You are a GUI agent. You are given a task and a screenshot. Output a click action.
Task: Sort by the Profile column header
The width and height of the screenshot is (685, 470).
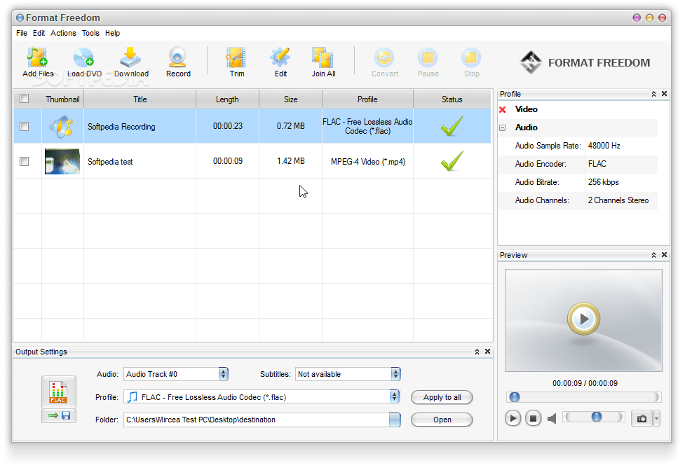(367, 99)
